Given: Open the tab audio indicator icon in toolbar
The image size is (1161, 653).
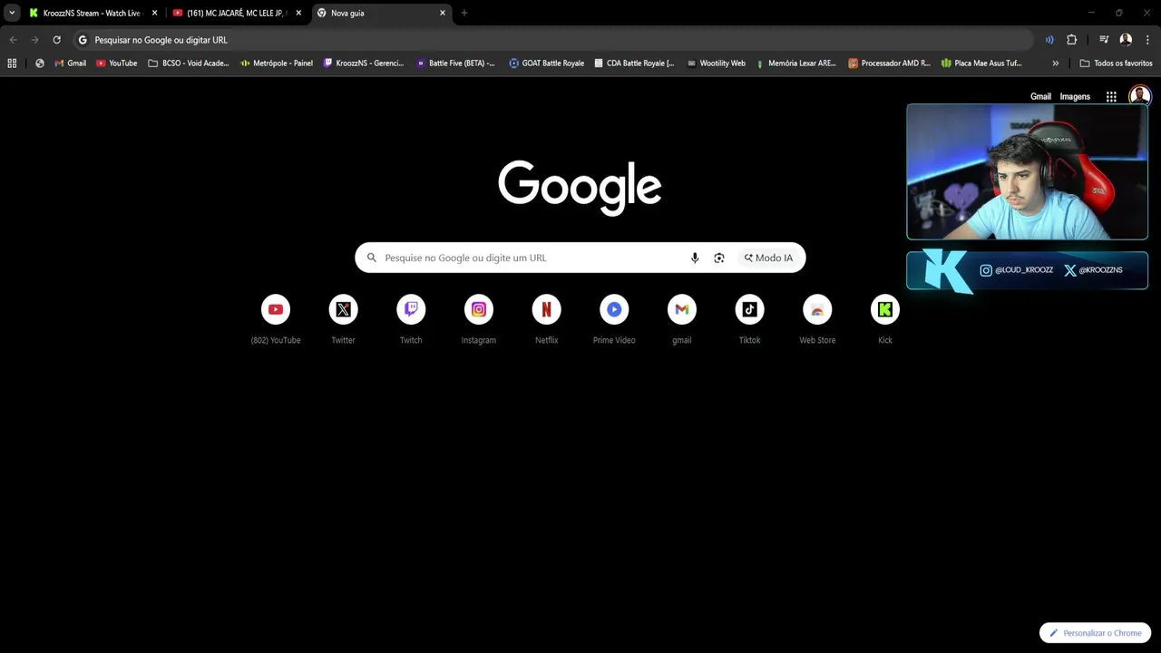Looking at the screenshot, I should pyautogui.click(x=1049, y=40).
